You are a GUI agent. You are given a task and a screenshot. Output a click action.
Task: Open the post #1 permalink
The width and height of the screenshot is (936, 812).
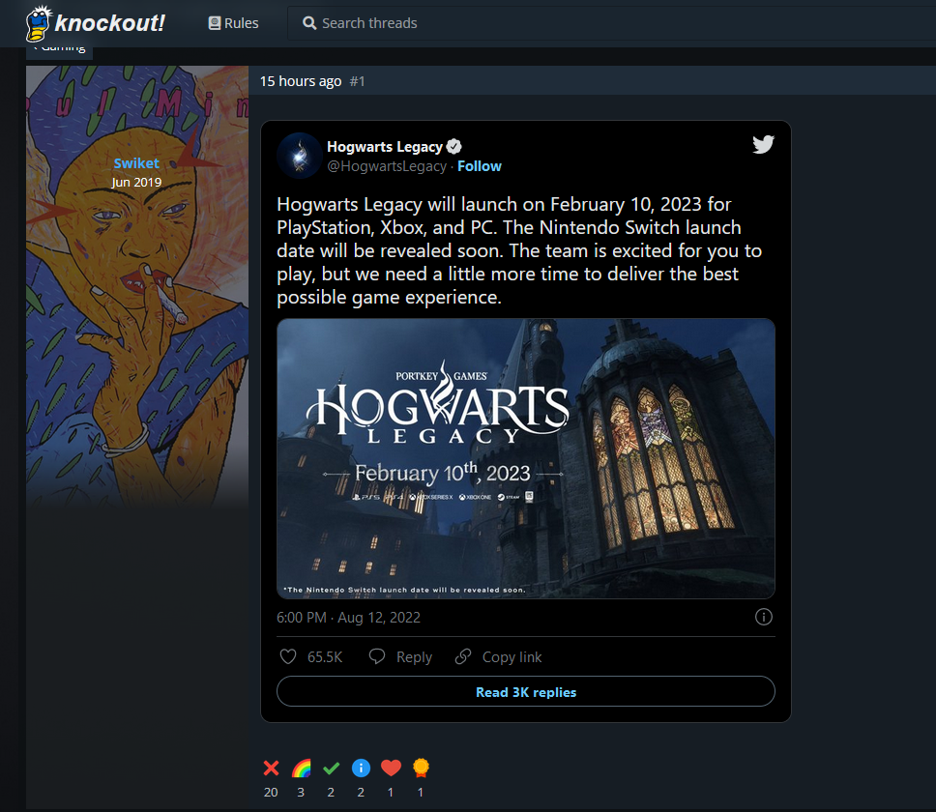(x=357, y=81)
